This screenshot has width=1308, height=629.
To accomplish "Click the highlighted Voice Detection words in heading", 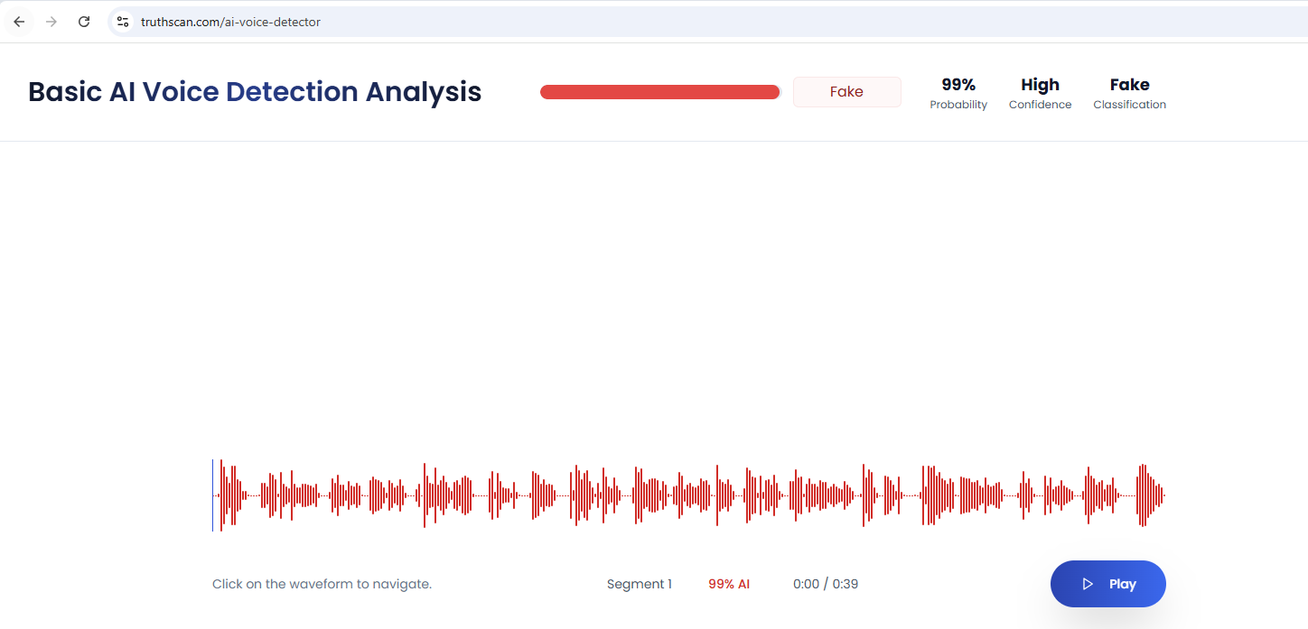I will point(250,92).
